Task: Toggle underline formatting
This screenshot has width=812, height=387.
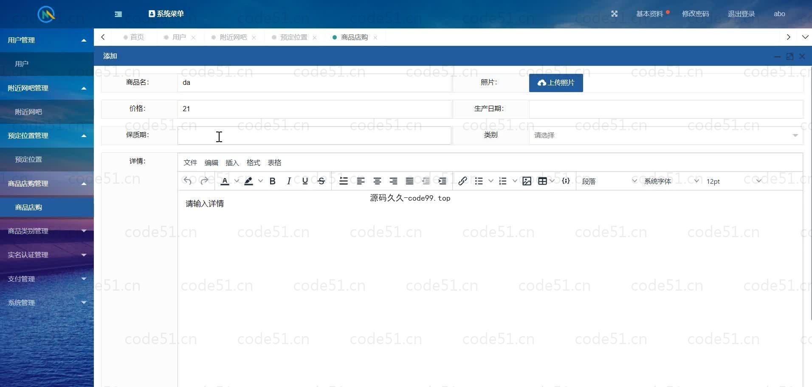Action: coord(305,181)
